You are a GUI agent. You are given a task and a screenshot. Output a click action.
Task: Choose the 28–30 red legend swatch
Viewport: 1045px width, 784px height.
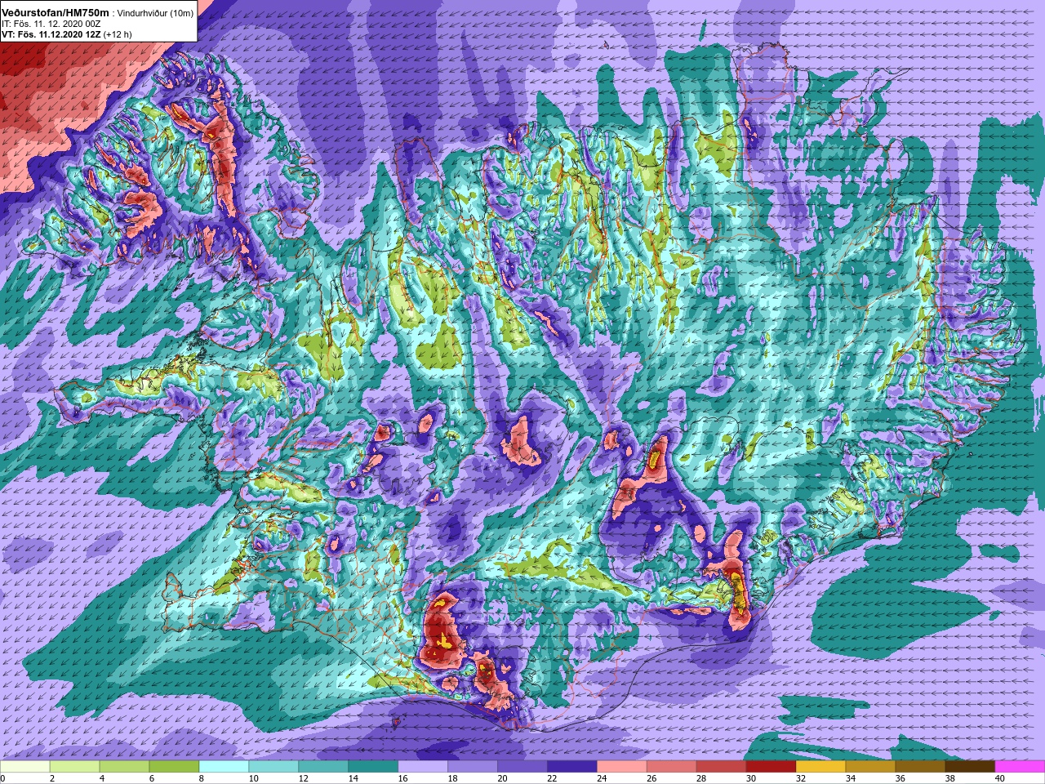click(721, 766)
